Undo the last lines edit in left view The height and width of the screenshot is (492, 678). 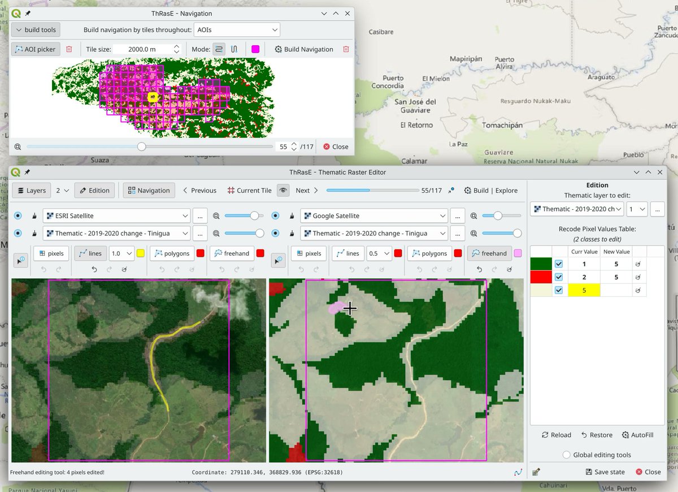[95, 270]
